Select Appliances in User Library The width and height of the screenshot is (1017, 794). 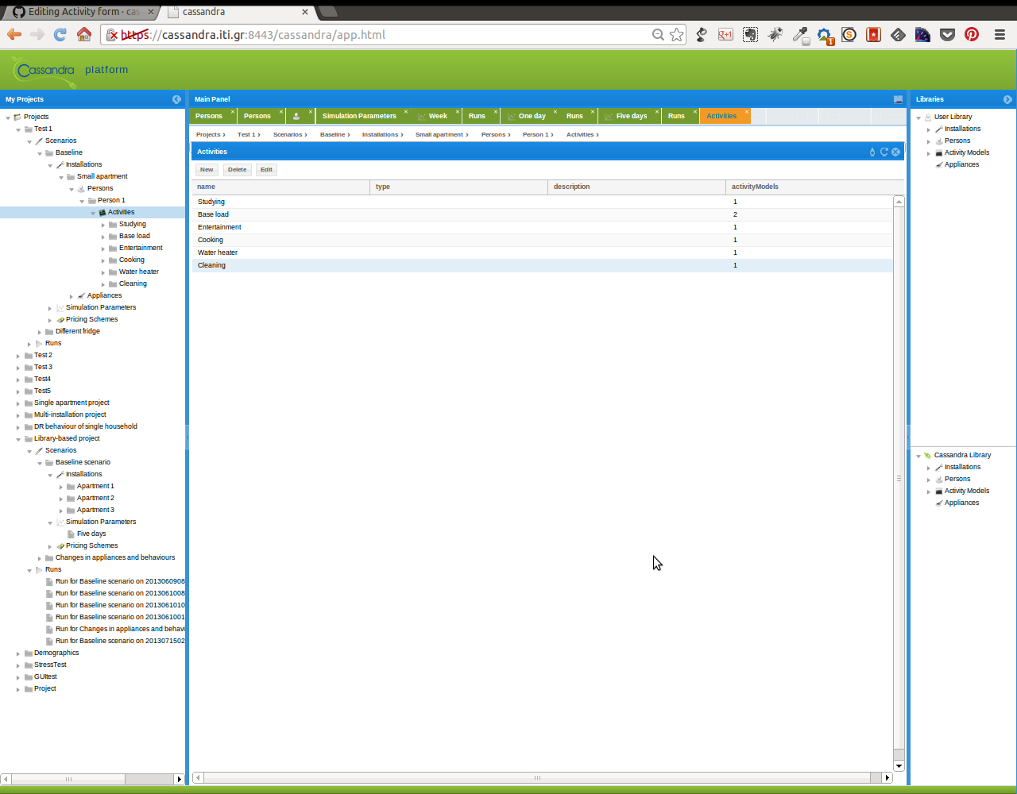(x=961, y=165)
